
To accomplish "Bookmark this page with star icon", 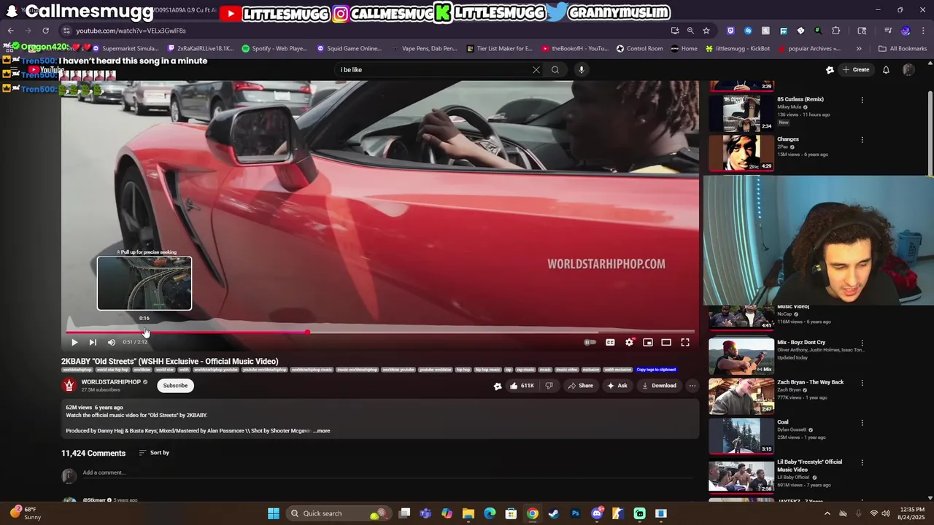I will (x=706, y=31).
